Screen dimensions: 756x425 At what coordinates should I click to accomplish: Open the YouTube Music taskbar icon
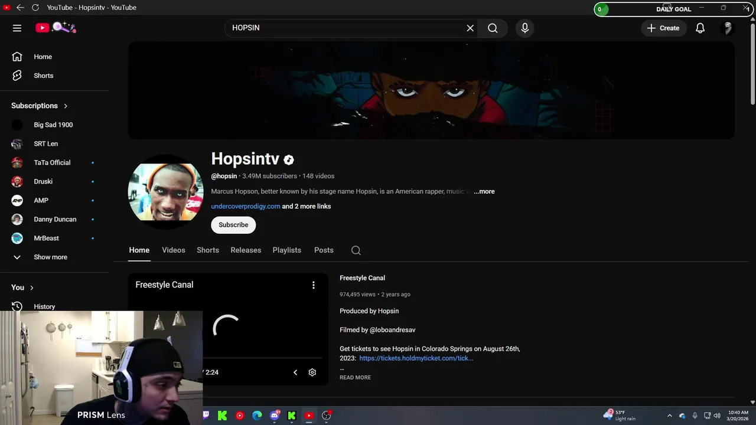240,416
